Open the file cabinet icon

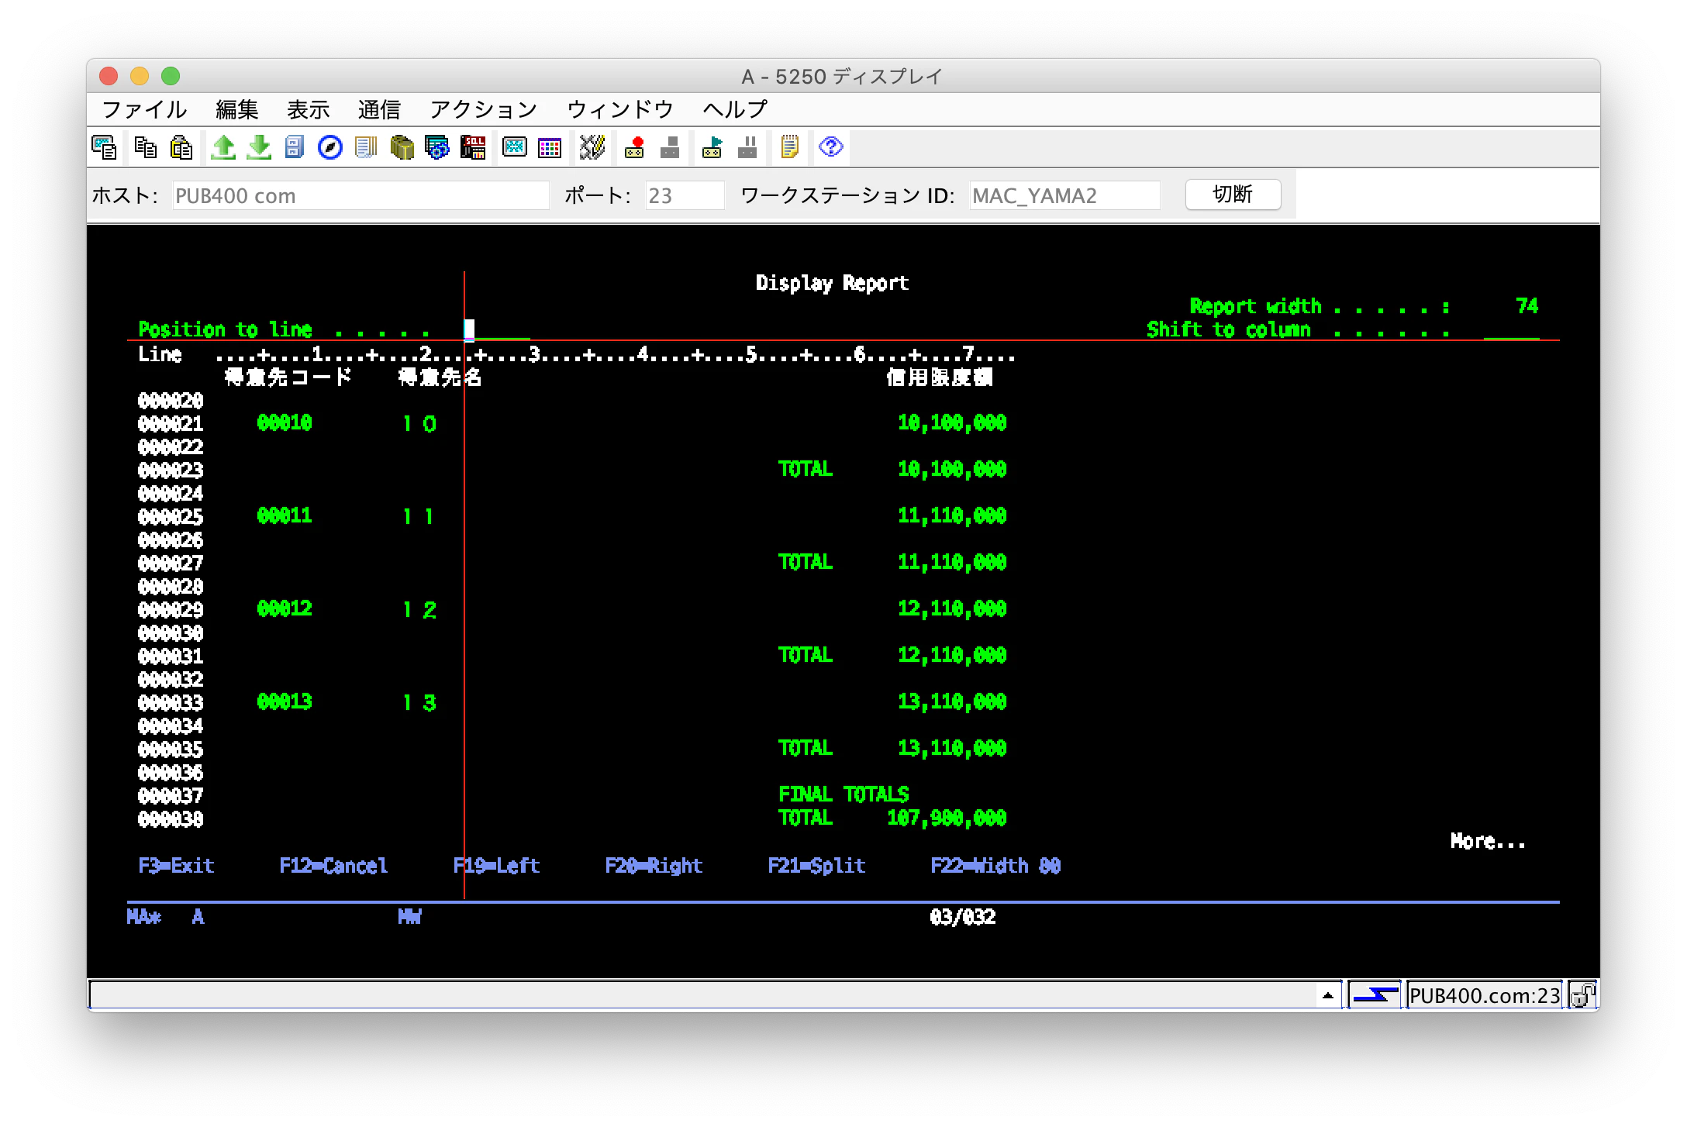(x=295, y=147)
